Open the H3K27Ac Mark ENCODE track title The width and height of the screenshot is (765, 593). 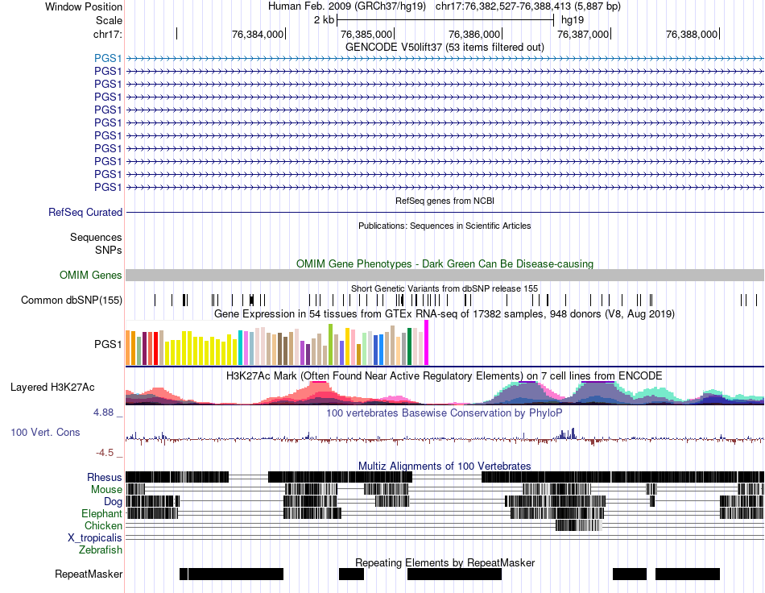coord(445,376)
